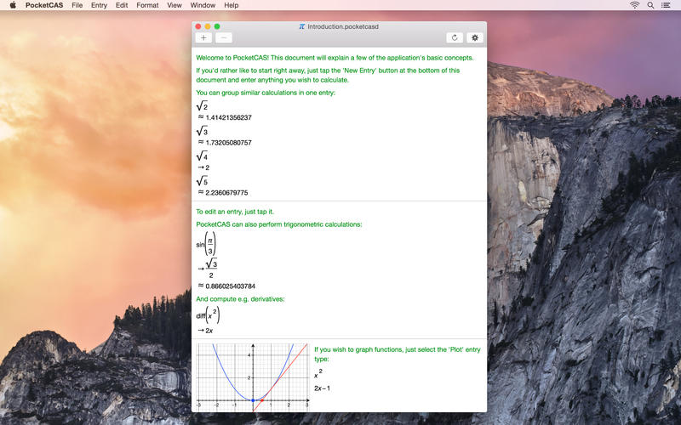Open Notification Center list icon

click(x=666, y=5)
